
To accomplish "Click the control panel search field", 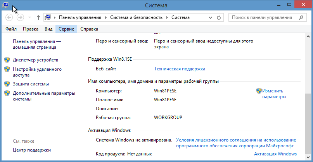I will point(262,17).
